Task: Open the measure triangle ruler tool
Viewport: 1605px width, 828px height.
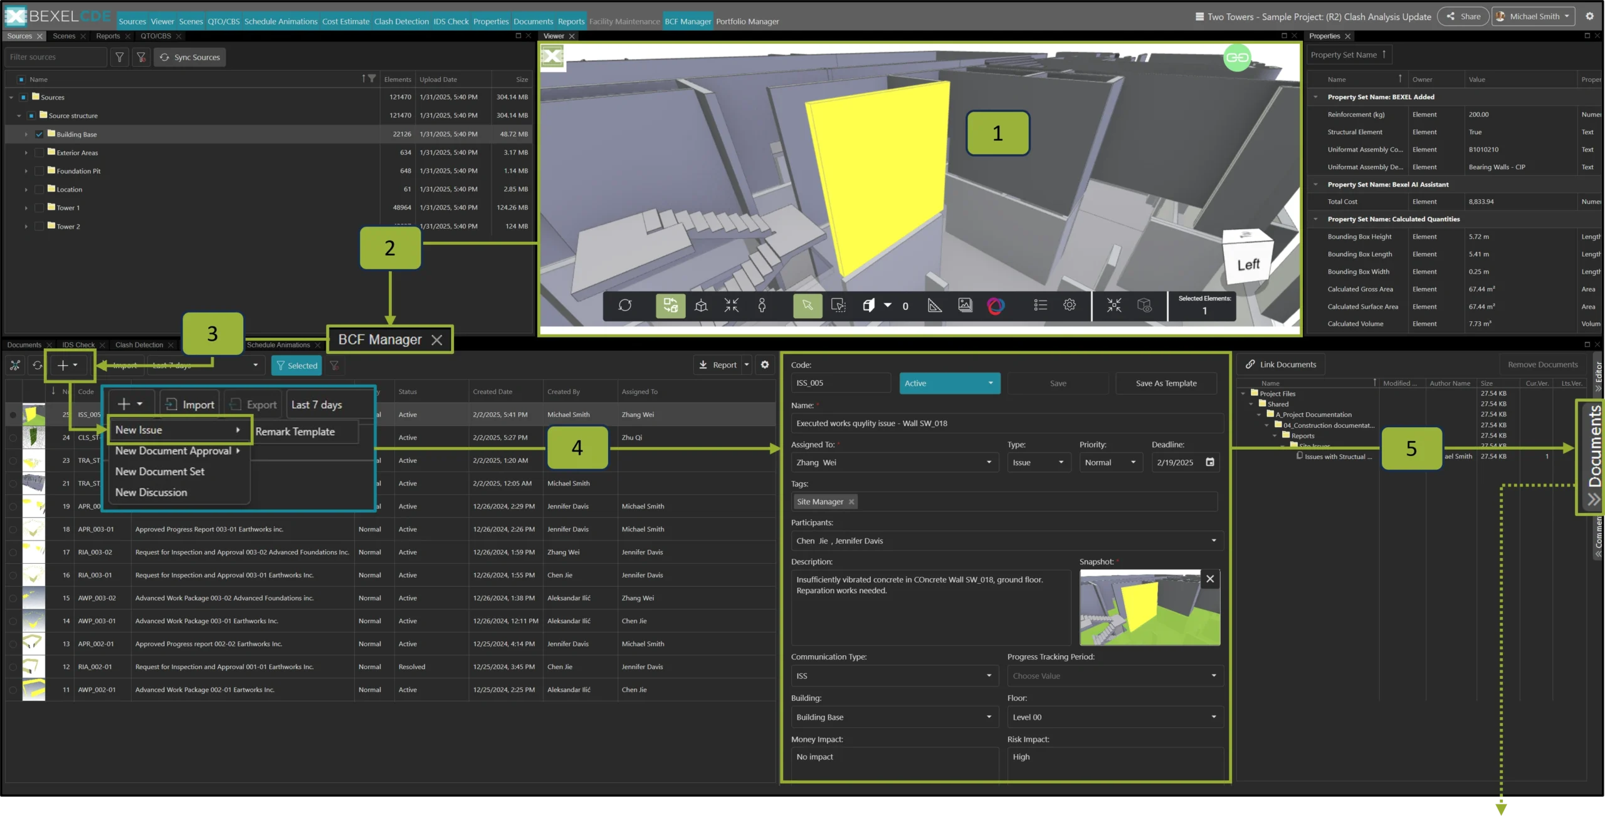Action: pyautogui.click(x=934, y=305)
